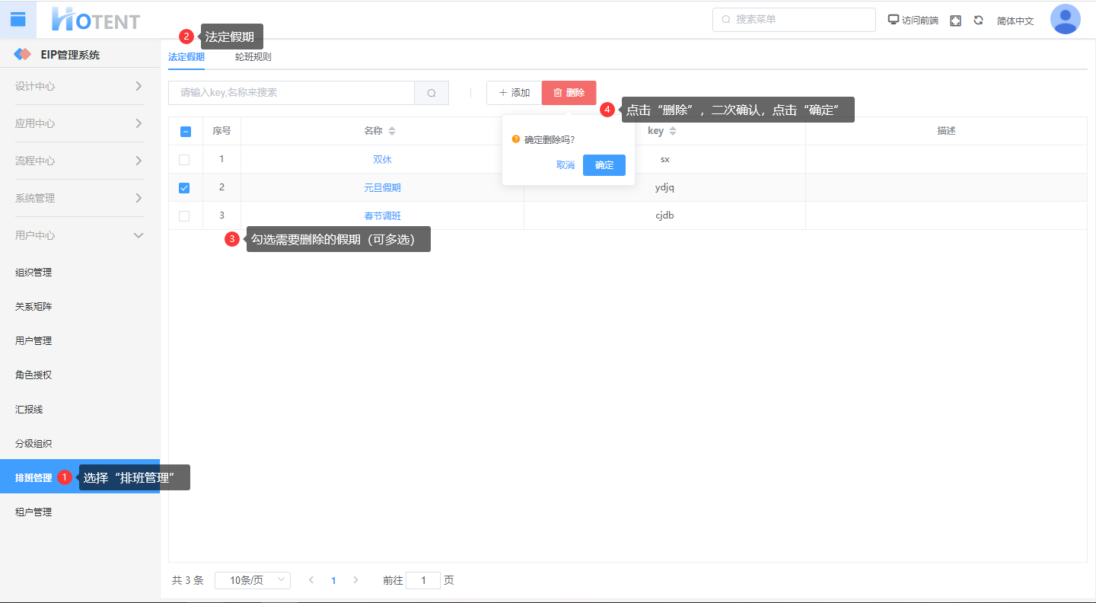Click the search magnifier button
The width and height of the screenshot is (1096, 603).
432,93
